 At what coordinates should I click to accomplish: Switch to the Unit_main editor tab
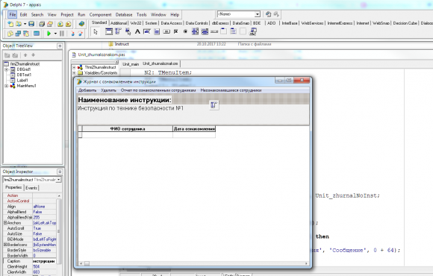(131, 64)
